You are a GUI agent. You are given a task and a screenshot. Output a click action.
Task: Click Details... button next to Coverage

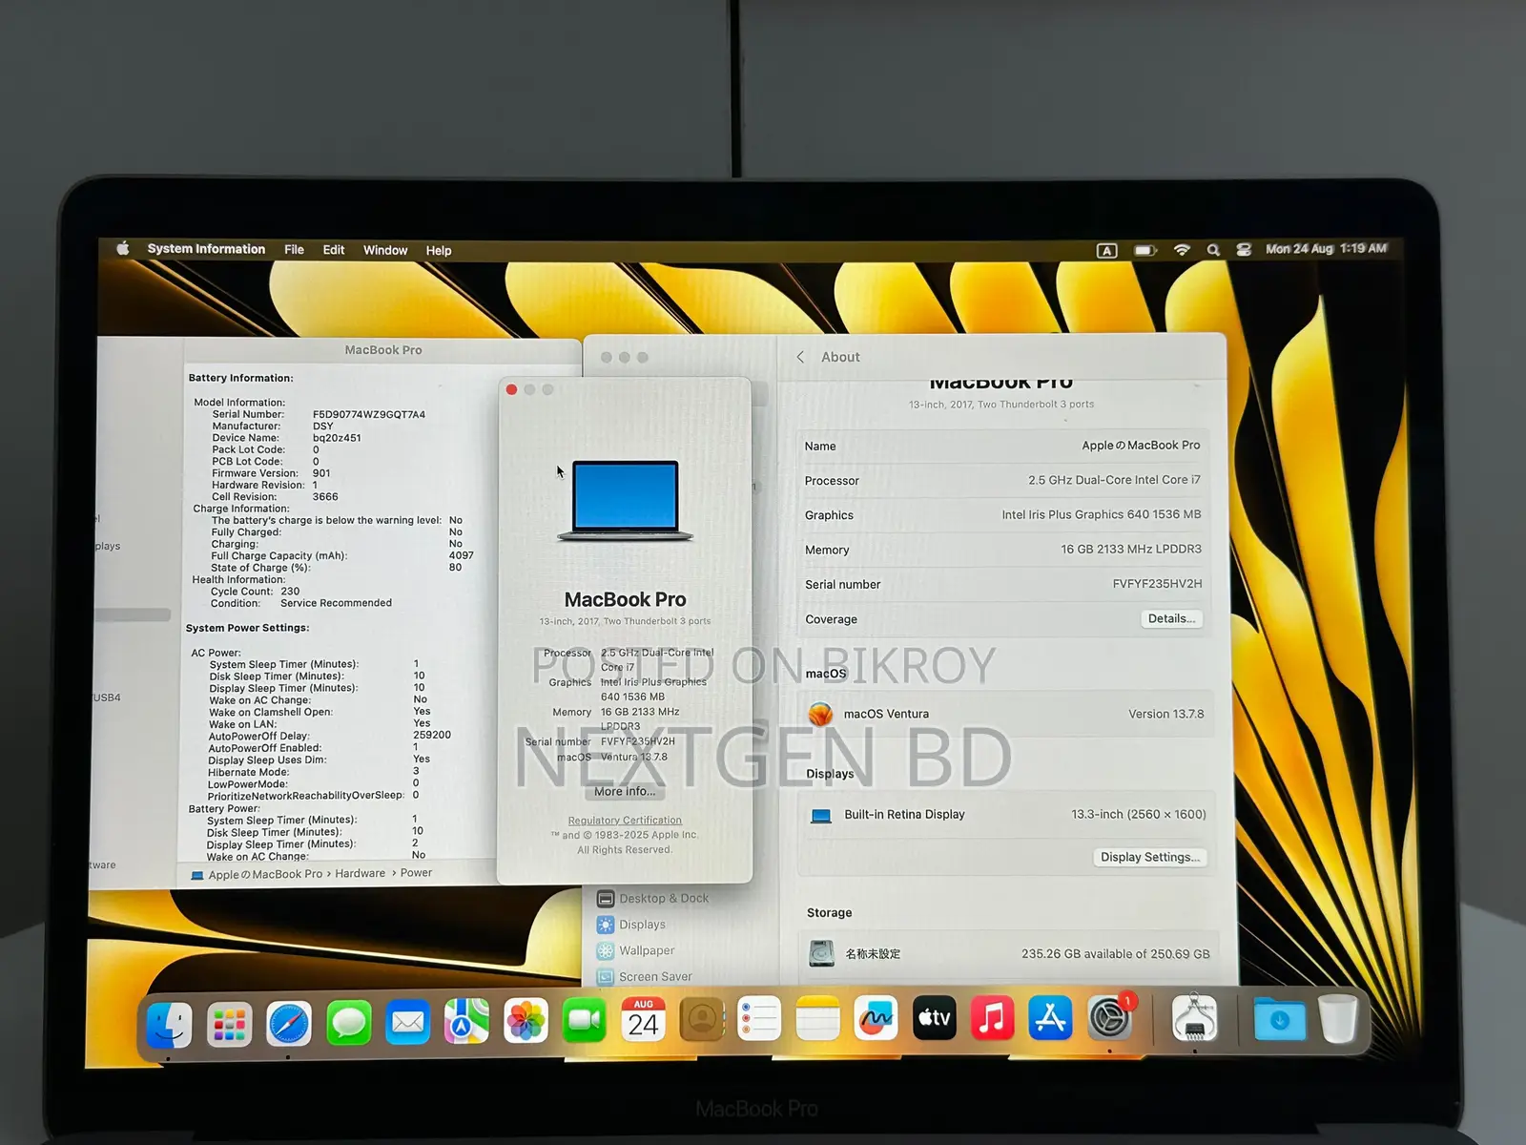(x=1171, y=619)
